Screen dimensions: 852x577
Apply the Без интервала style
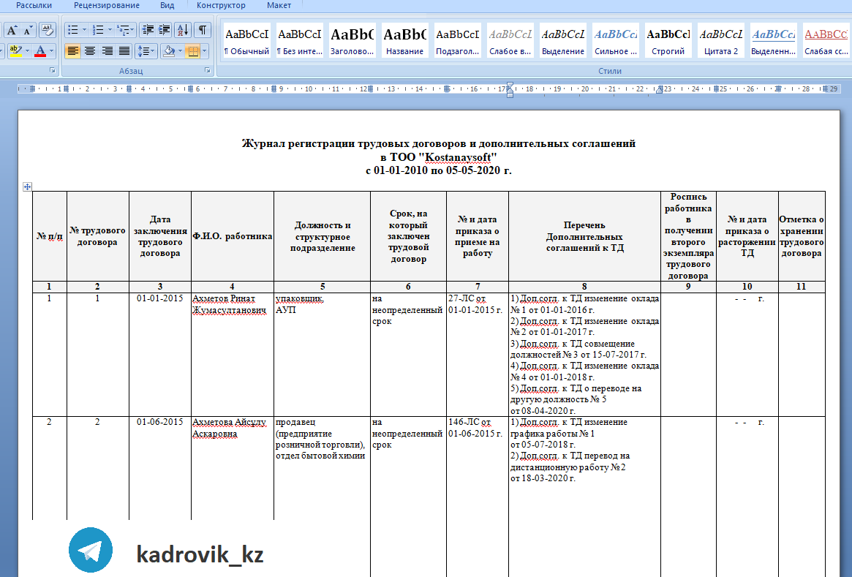[x=299, y=41]
